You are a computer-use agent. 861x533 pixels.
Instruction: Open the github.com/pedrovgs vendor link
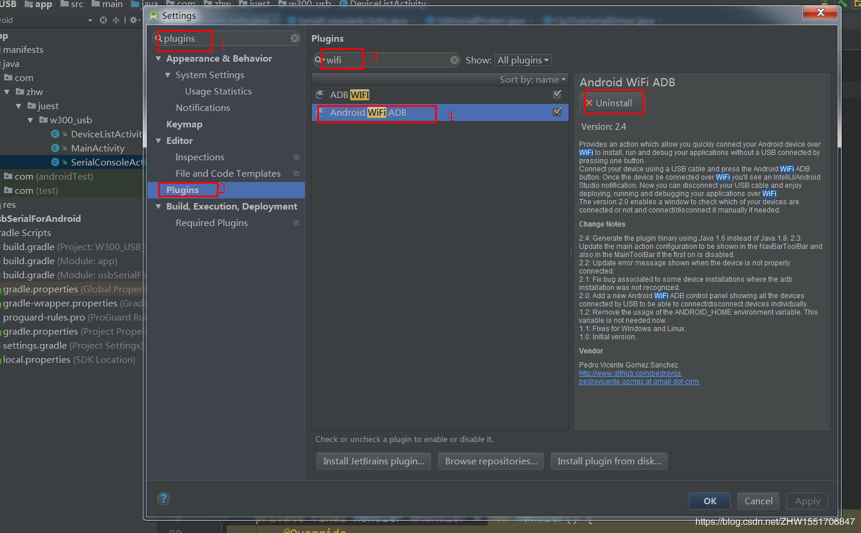click(x=630, y=373)
